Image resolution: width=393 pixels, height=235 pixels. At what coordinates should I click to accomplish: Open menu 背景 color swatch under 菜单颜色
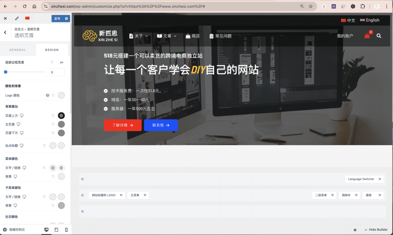61,177
